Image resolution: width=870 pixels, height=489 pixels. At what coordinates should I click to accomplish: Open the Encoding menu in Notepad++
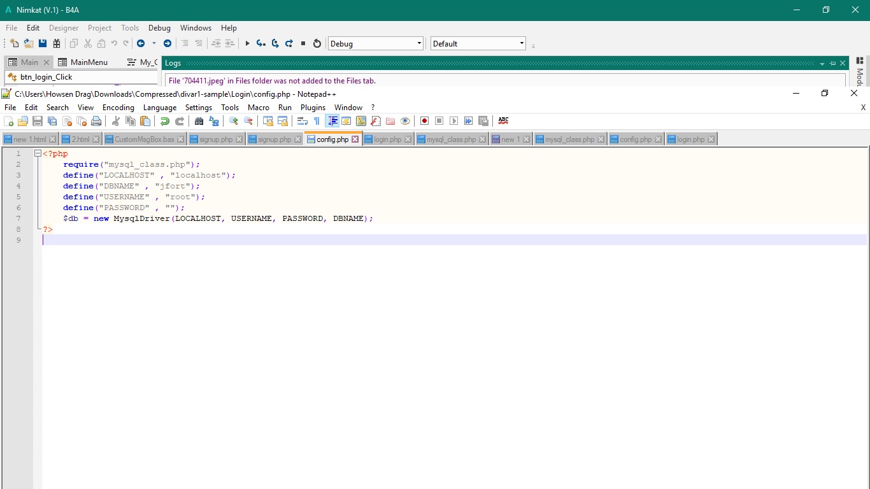[x=118, y=108]
